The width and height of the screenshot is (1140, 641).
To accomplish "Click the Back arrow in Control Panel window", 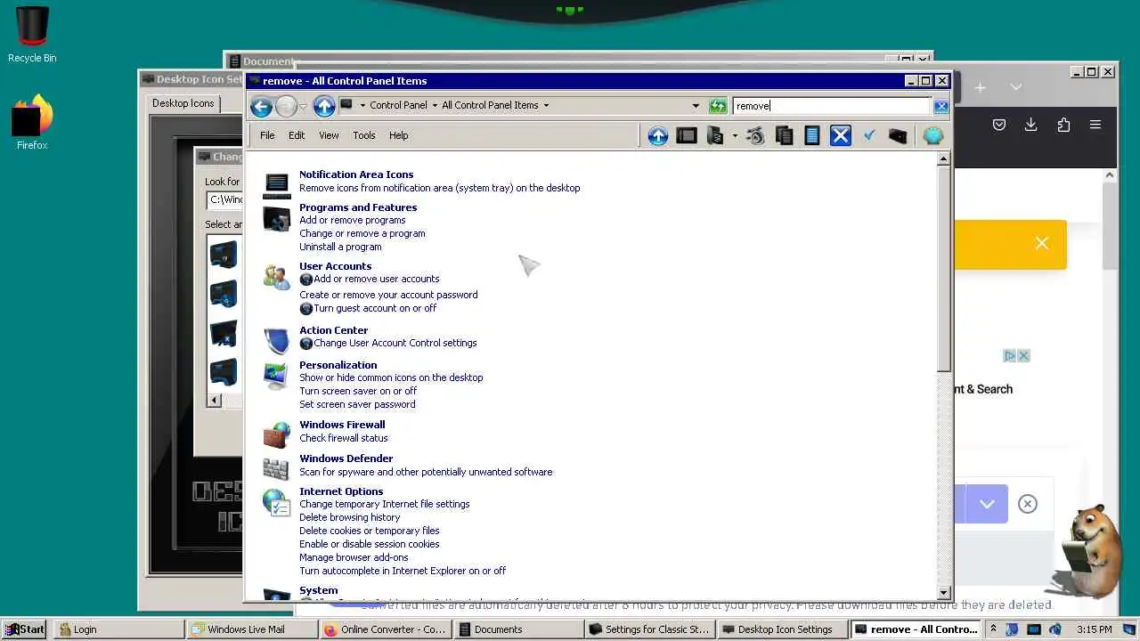I will click(261, 107).
